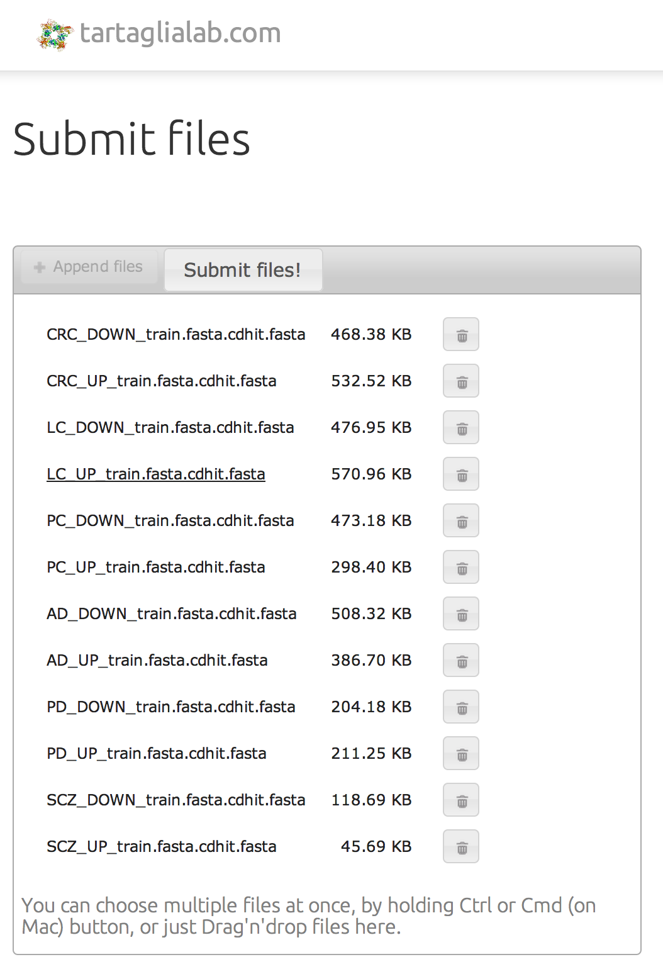This screenshot has width=663, height=974.
Task: Delete CRC_DOWN_train file with trash icon
Action: click(460, 334)
